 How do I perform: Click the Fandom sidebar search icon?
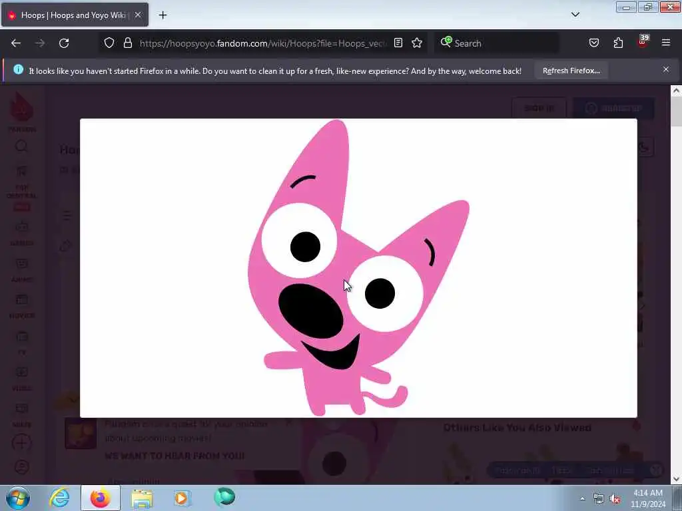click(21, 146)
